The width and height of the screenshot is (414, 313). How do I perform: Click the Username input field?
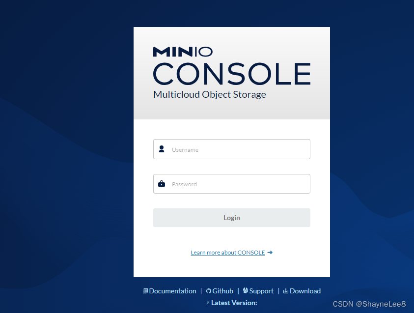click(x=231, y=149)
